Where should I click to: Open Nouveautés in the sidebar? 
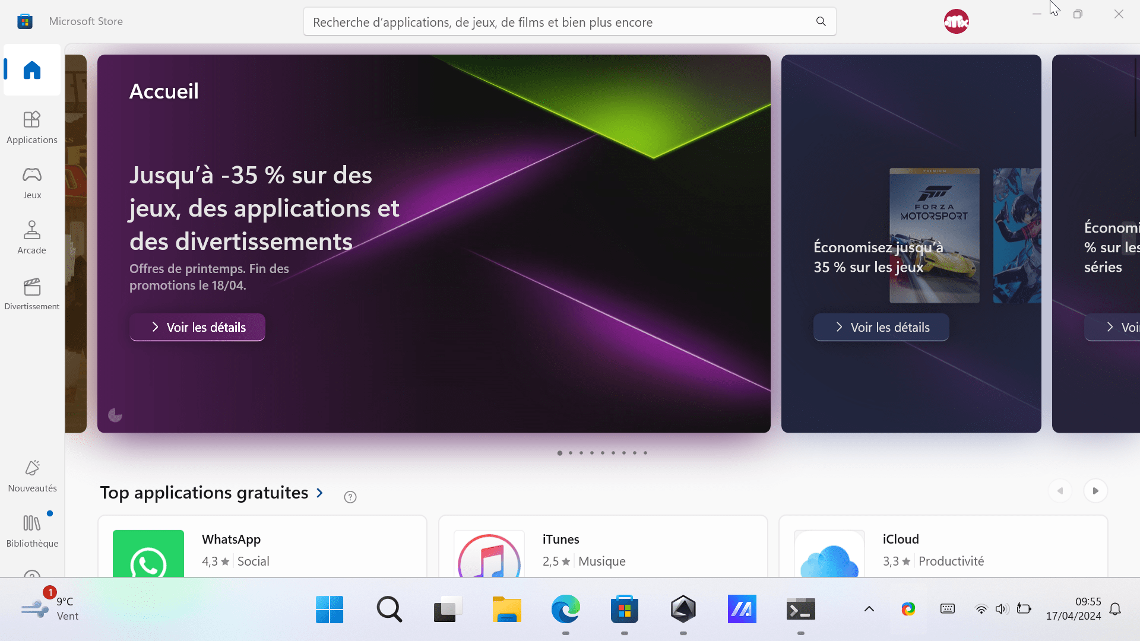click(32, 476)
